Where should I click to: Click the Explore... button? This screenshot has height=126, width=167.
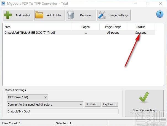click(x=110, y=104)
